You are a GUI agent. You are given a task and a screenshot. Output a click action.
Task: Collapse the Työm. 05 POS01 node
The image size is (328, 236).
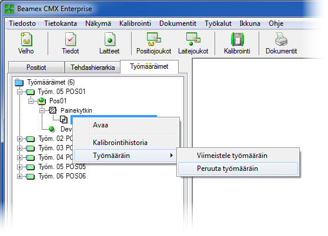(x=19, y=92)
